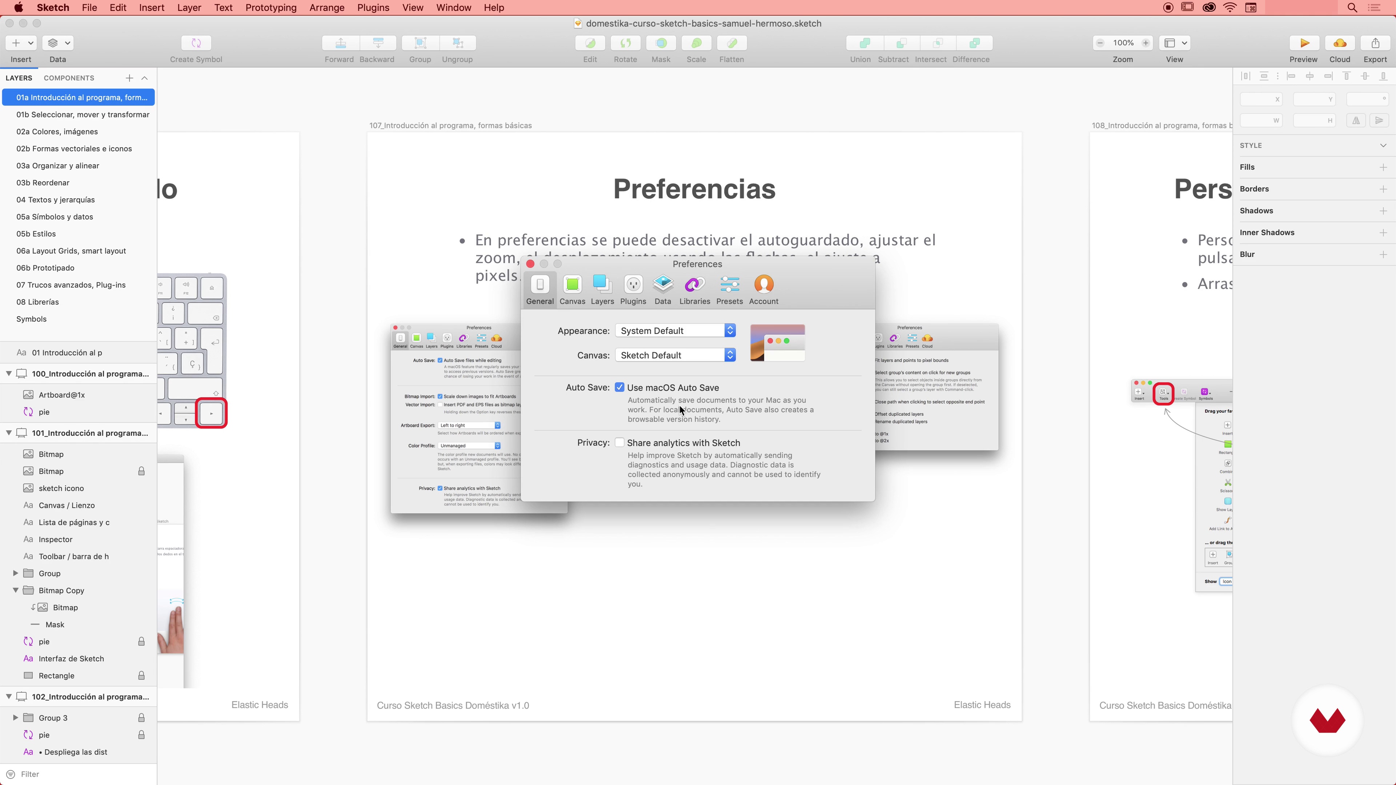Apply the Union boolean operation
Image resolution: width=1396 pixels, height=785 pixels.
click(x=865, y=43)
